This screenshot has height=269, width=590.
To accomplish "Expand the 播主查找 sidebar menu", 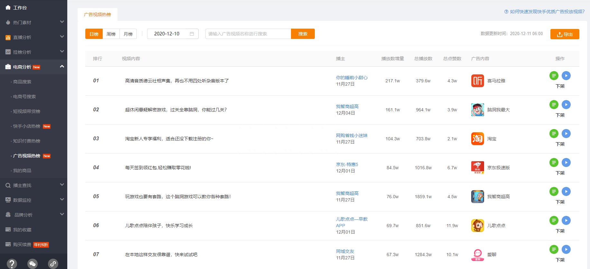I will (33, 185).
